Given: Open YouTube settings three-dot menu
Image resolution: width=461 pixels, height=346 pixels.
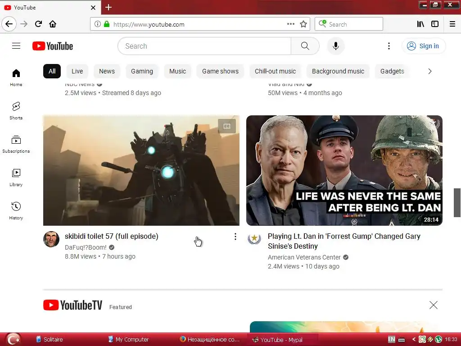Looking at the screenshot, I should (x=389, y=46).
